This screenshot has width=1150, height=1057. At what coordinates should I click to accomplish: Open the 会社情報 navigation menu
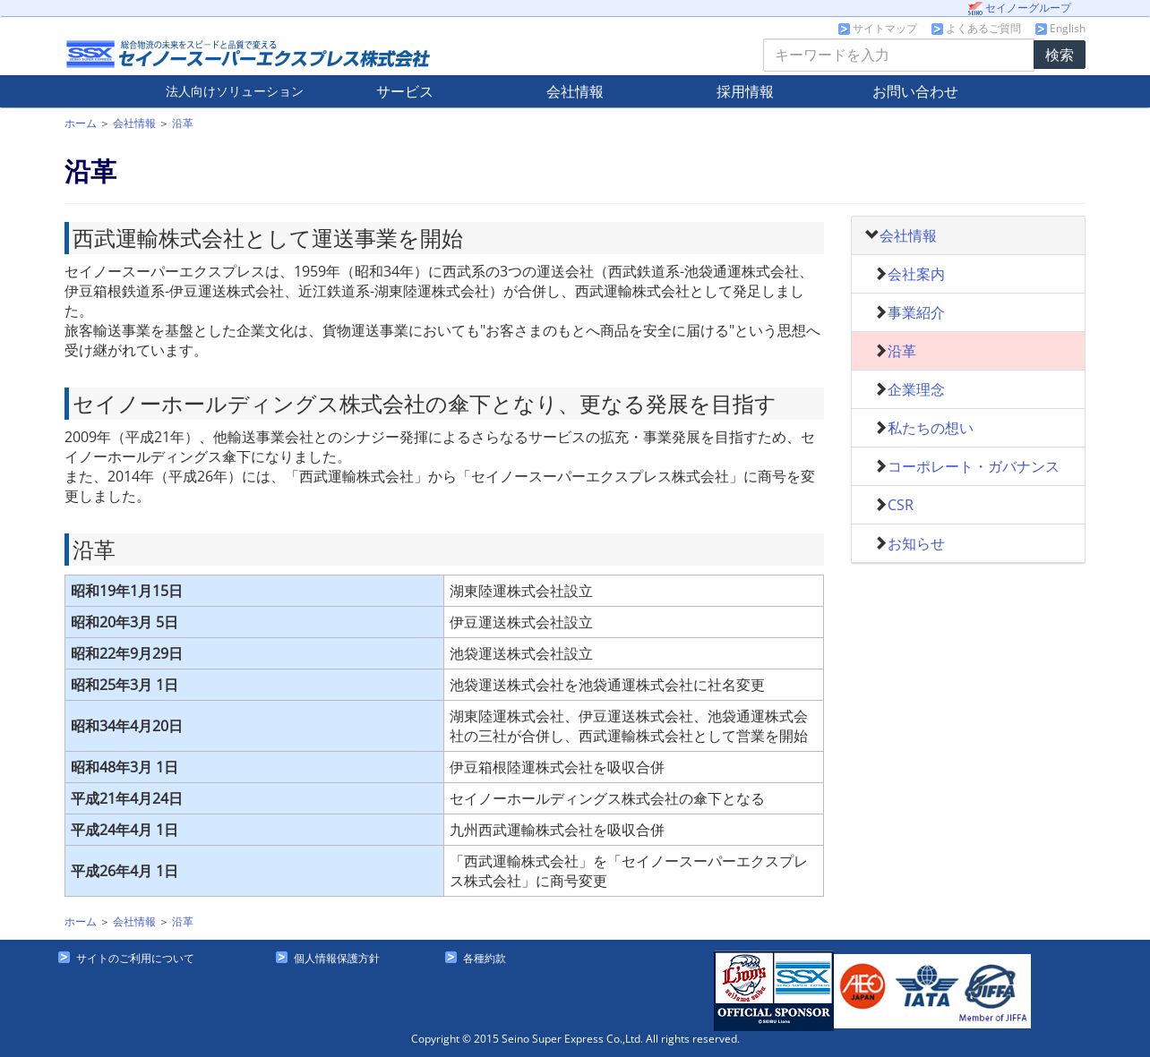tap(575, 91)
